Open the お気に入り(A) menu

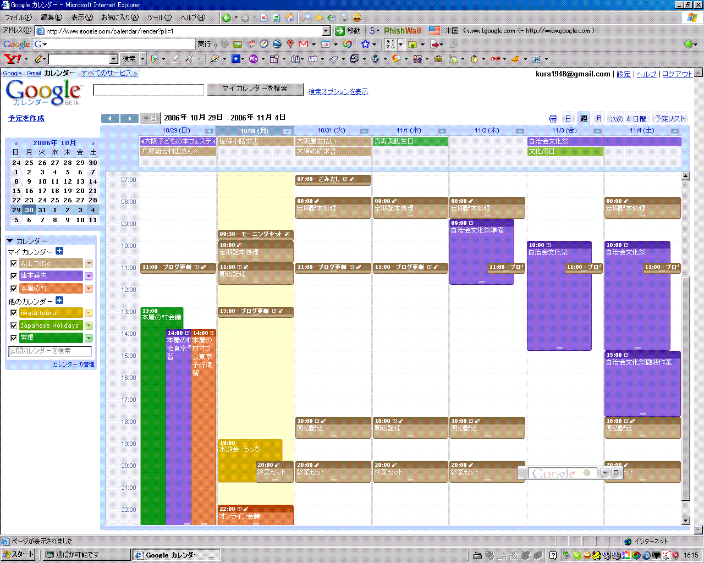point(120,18)
